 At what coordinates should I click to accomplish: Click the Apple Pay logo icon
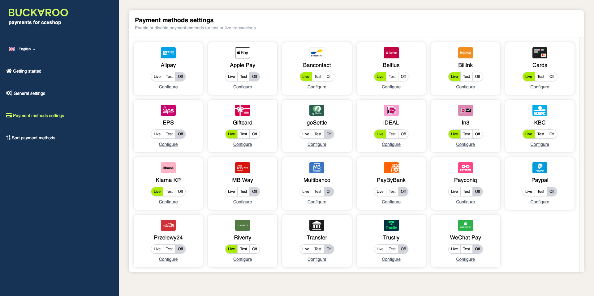coord(243,53)
